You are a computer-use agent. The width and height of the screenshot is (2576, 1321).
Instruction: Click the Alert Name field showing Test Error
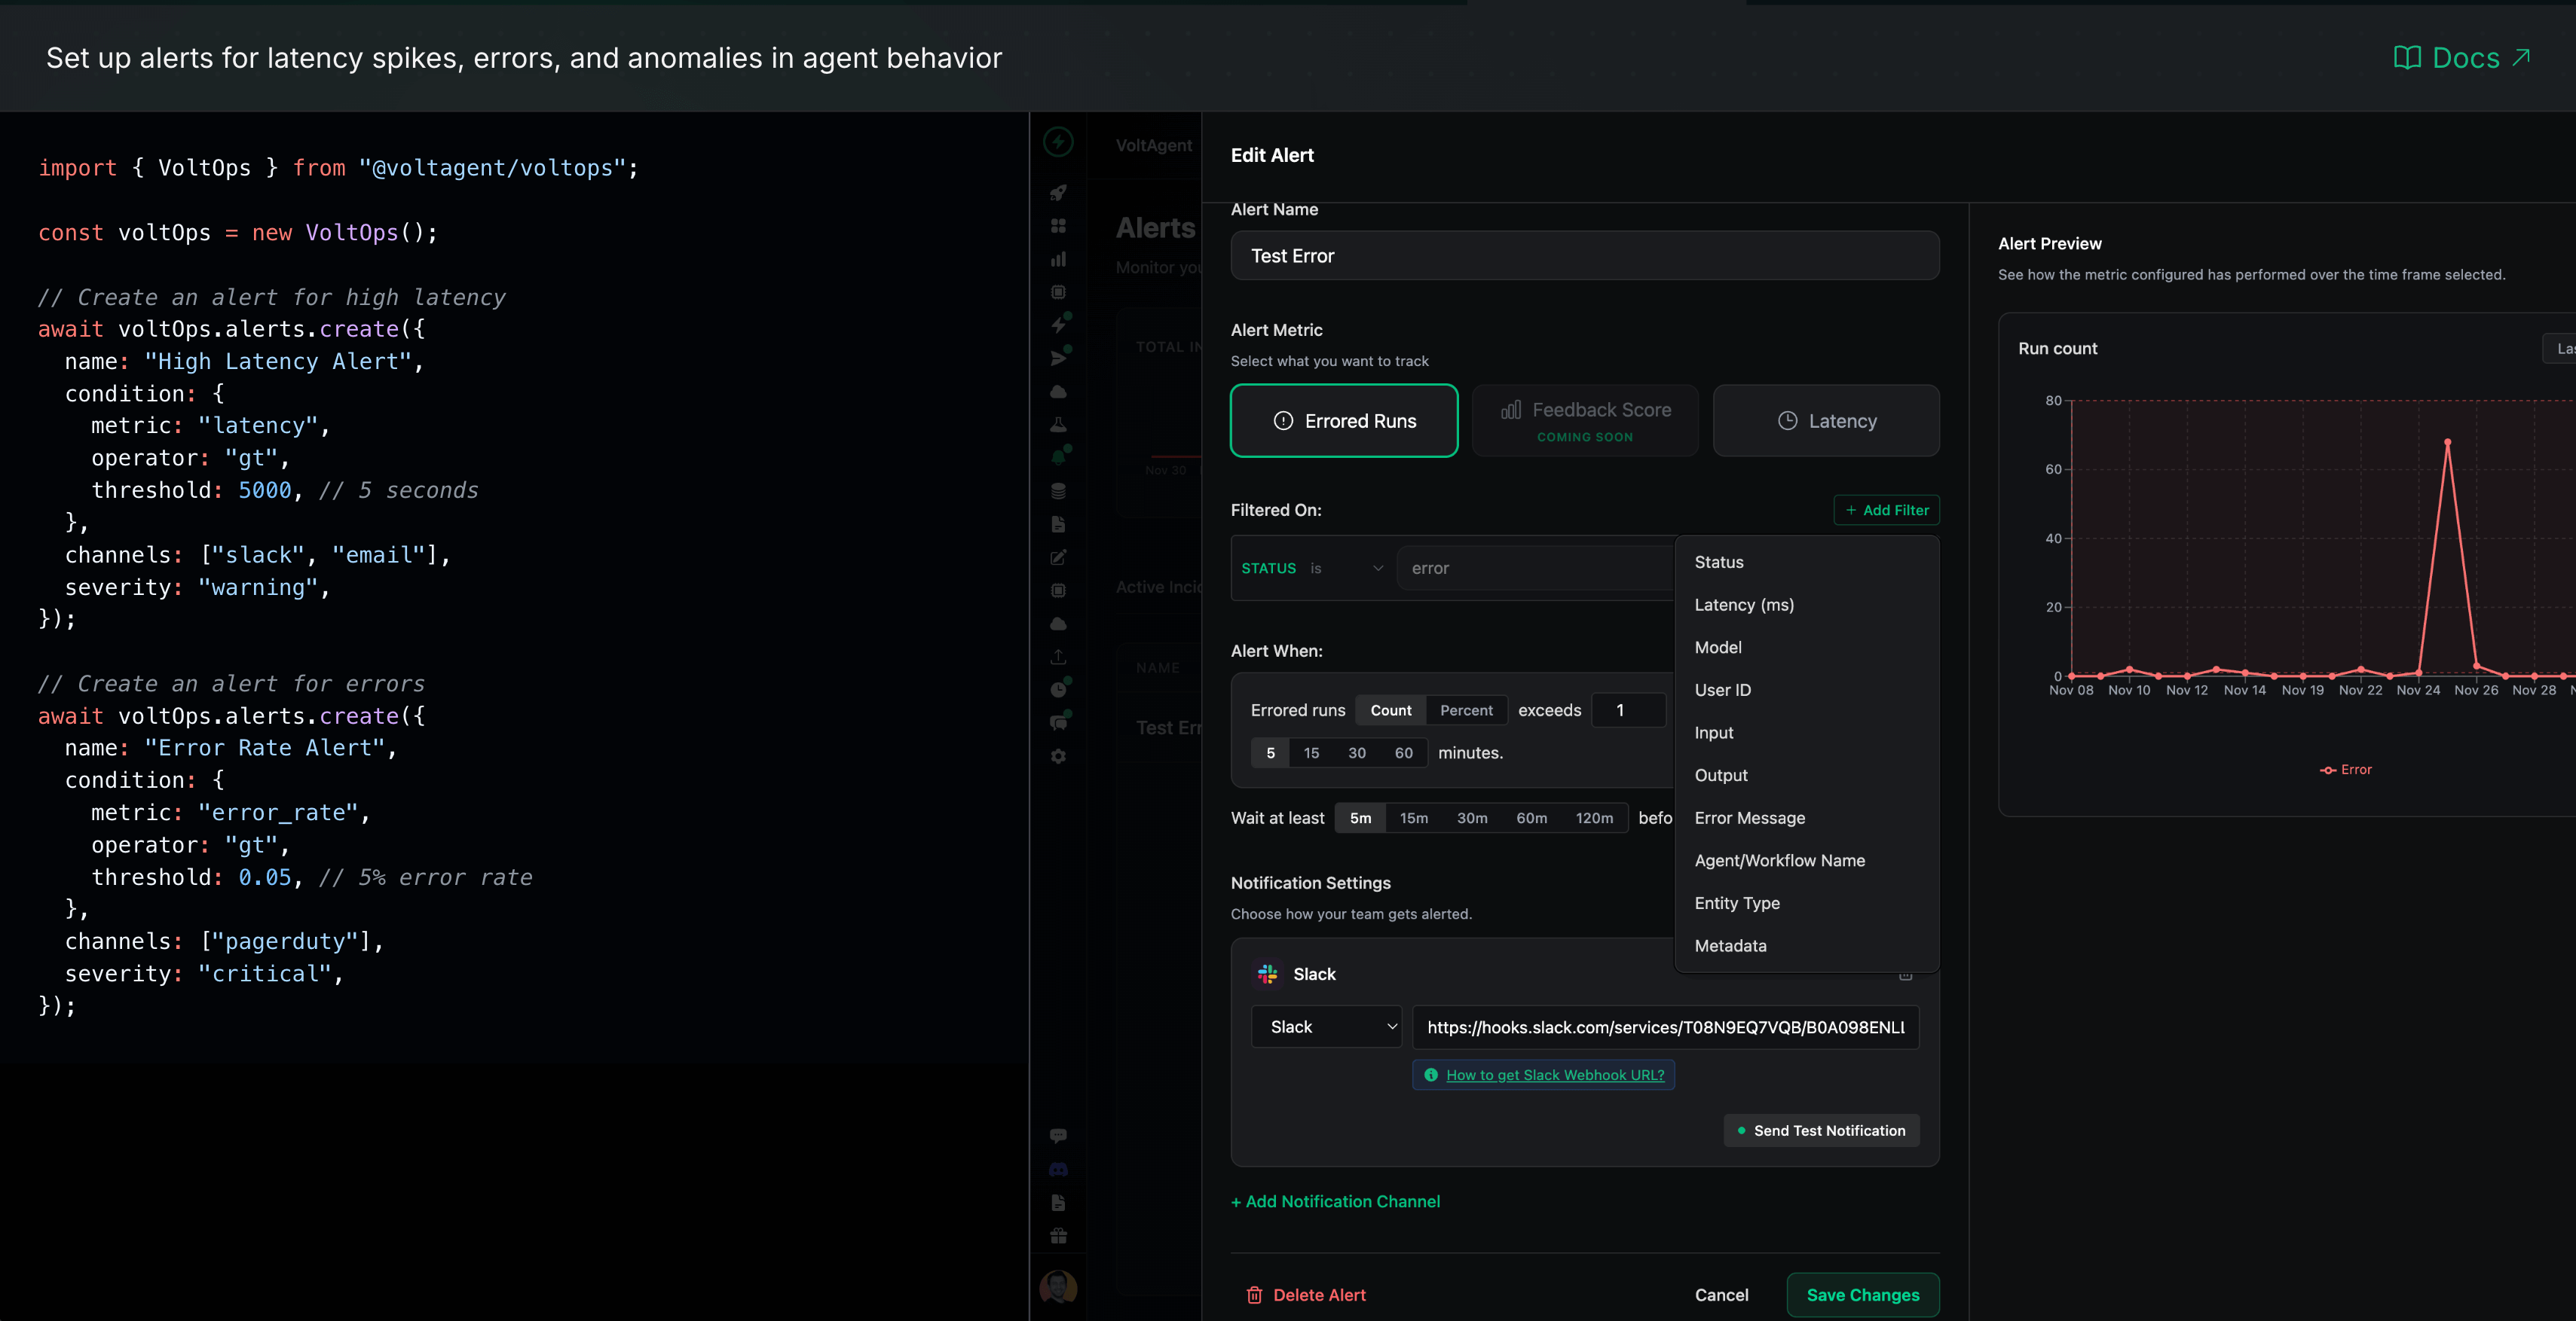(x=1584, y=256)
